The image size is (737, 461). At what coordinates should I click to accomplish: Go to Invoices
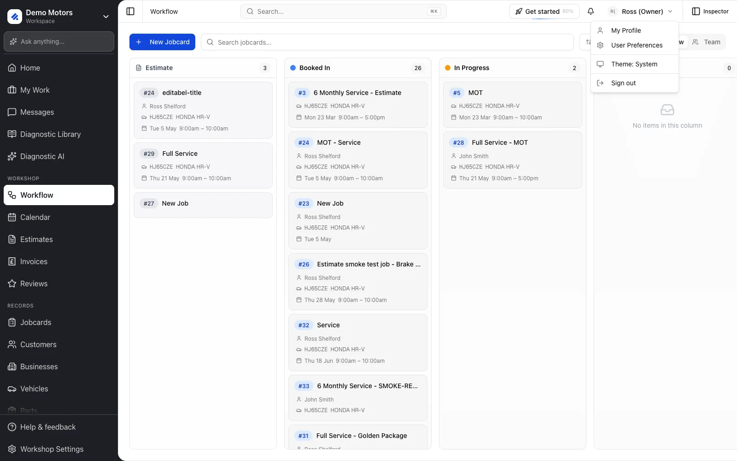(x=59, y=261)
